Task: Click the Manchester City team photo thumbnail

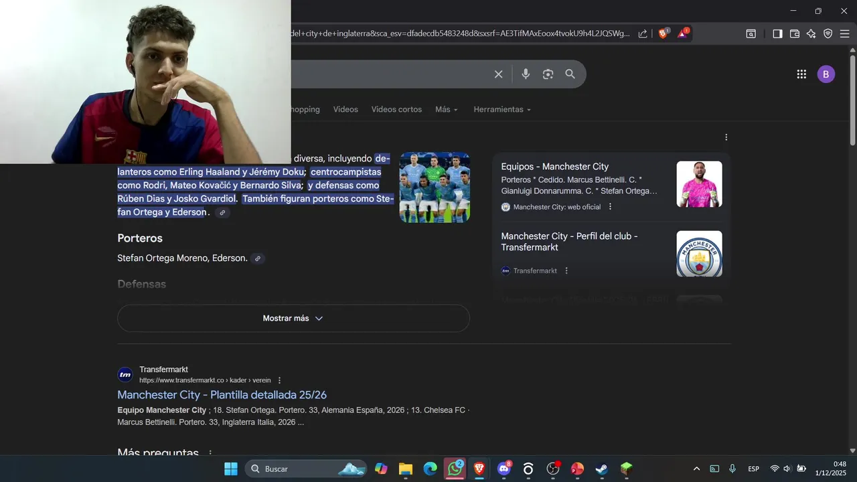Action: click(x=435, y=187)
